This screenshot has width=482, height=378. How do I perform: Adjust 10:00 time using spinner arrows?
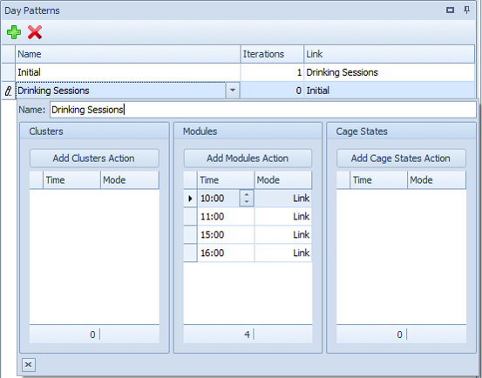tap(247, 198)
